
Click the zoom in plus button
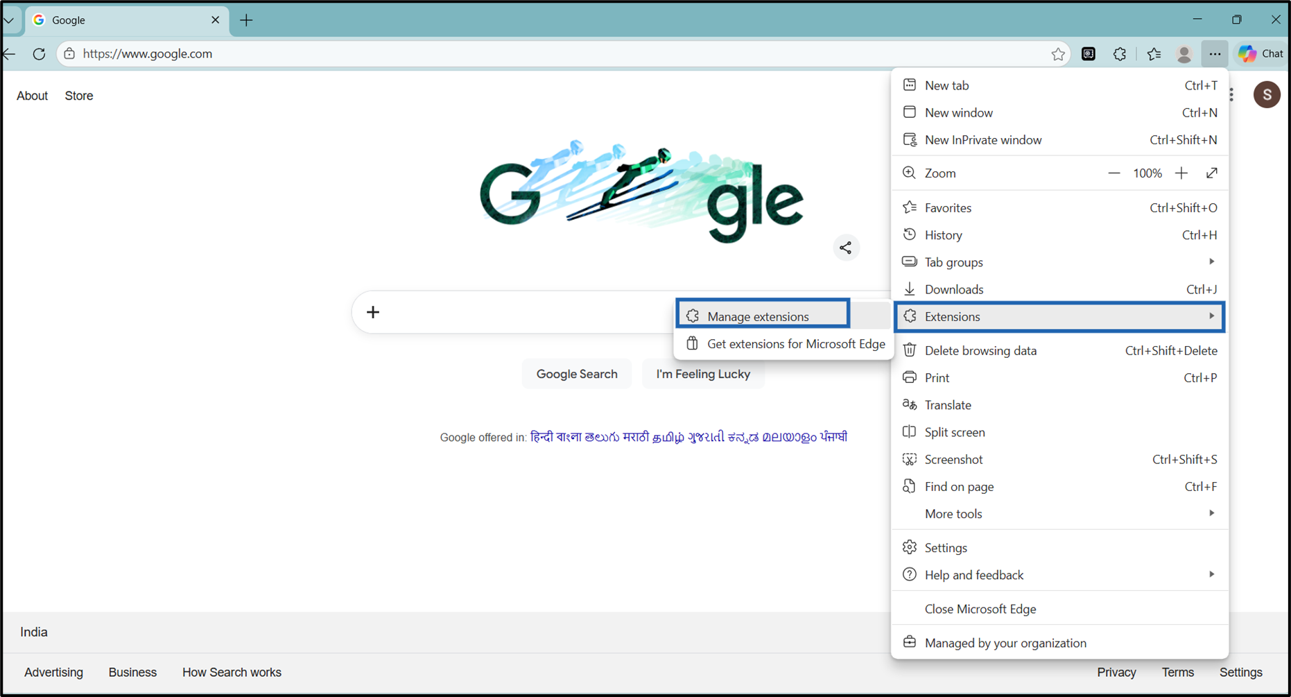pos(1181,173)
